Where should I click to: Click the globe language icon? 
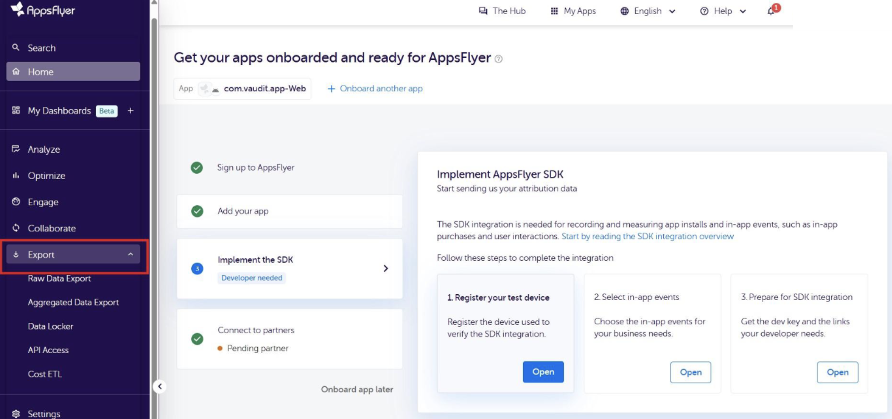tap(624, 11)
